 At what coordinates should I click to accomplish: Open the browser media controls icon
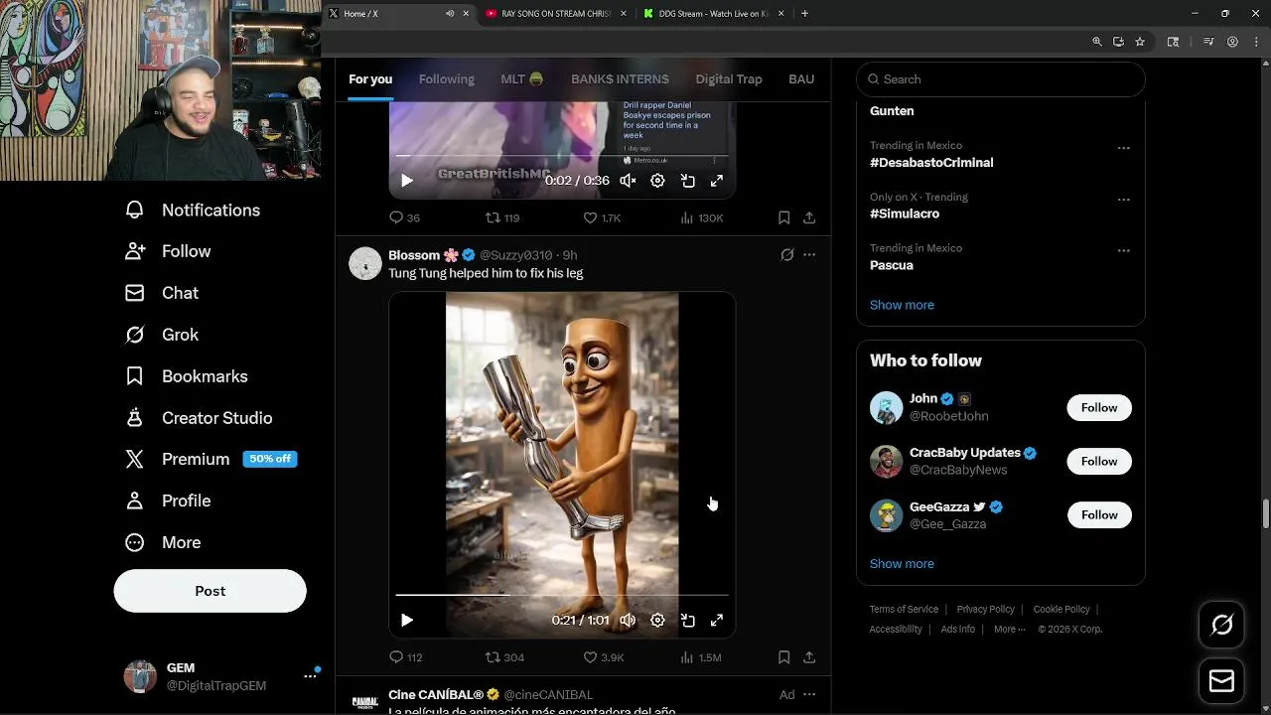click(x=1208, y=42)
